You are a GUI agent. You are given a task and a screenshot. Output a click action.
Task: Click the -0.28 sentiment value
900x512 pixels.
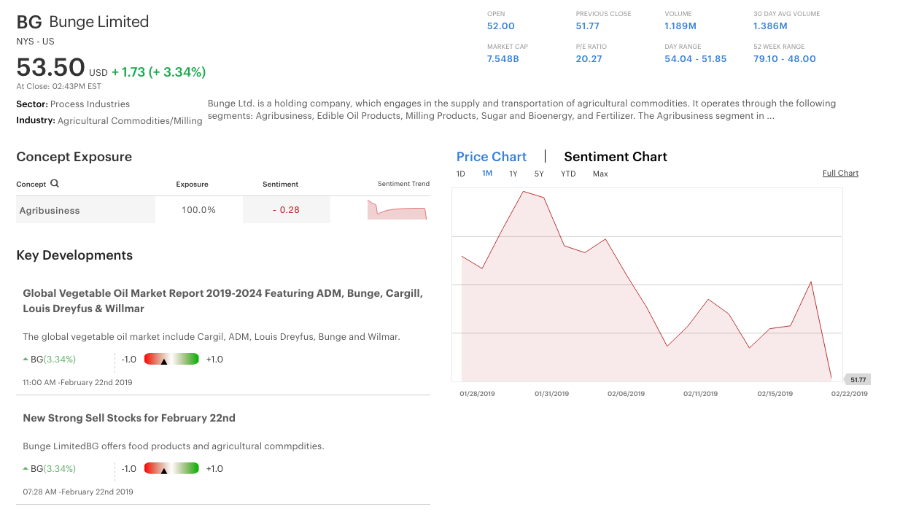[x=286, y=210]
